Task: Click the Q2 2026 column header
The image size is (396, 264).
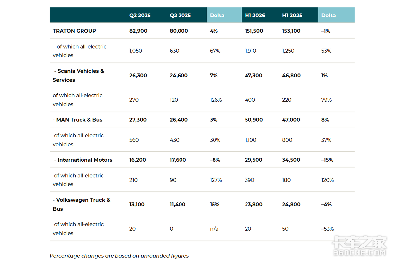Action: point(139,15)
